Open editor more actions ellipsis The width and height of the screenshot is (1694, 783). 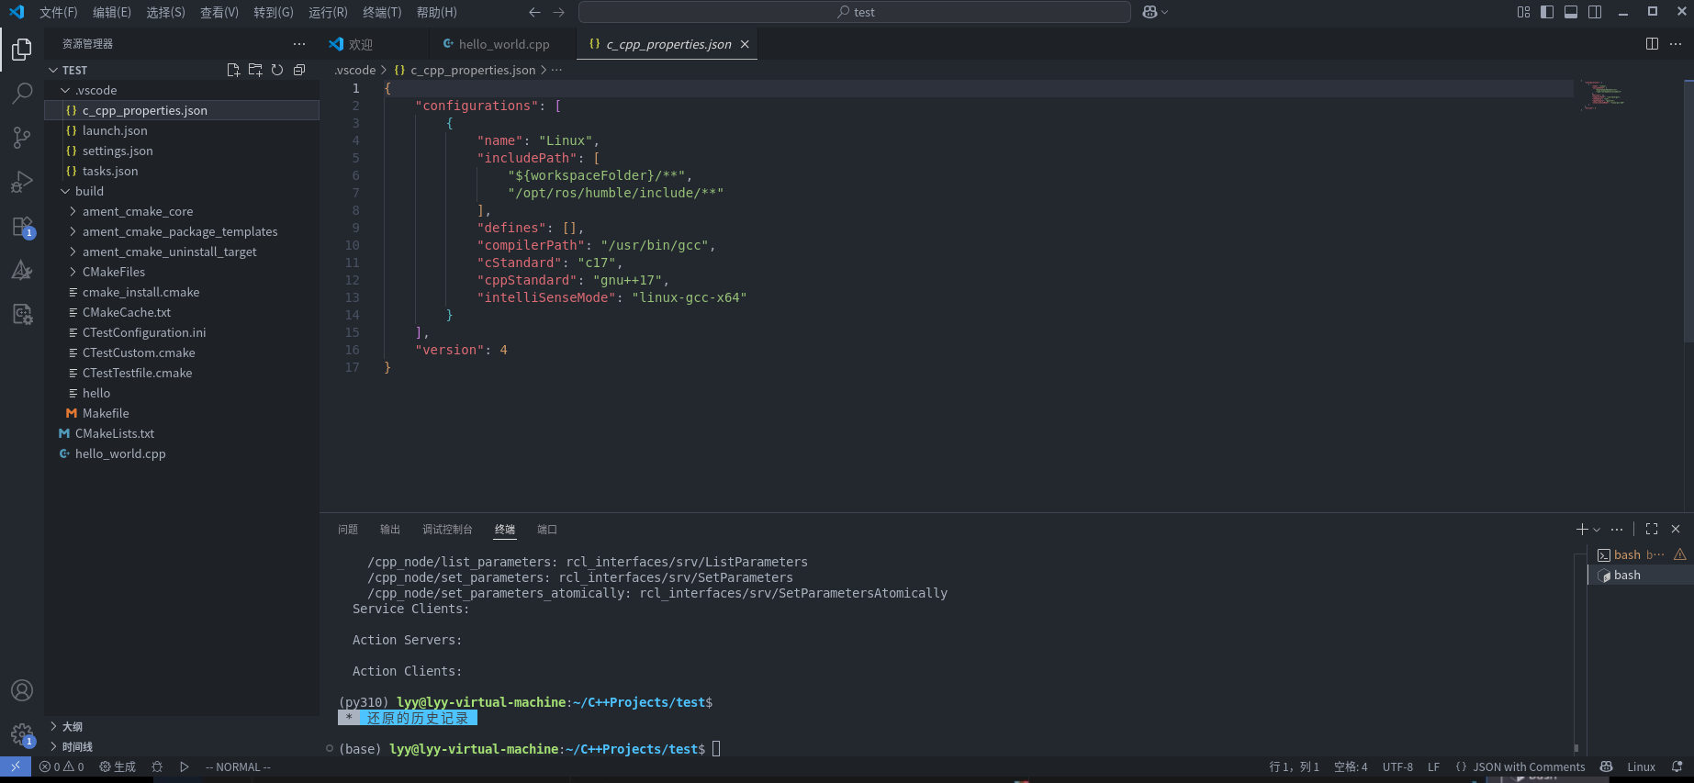[1676, 44]
